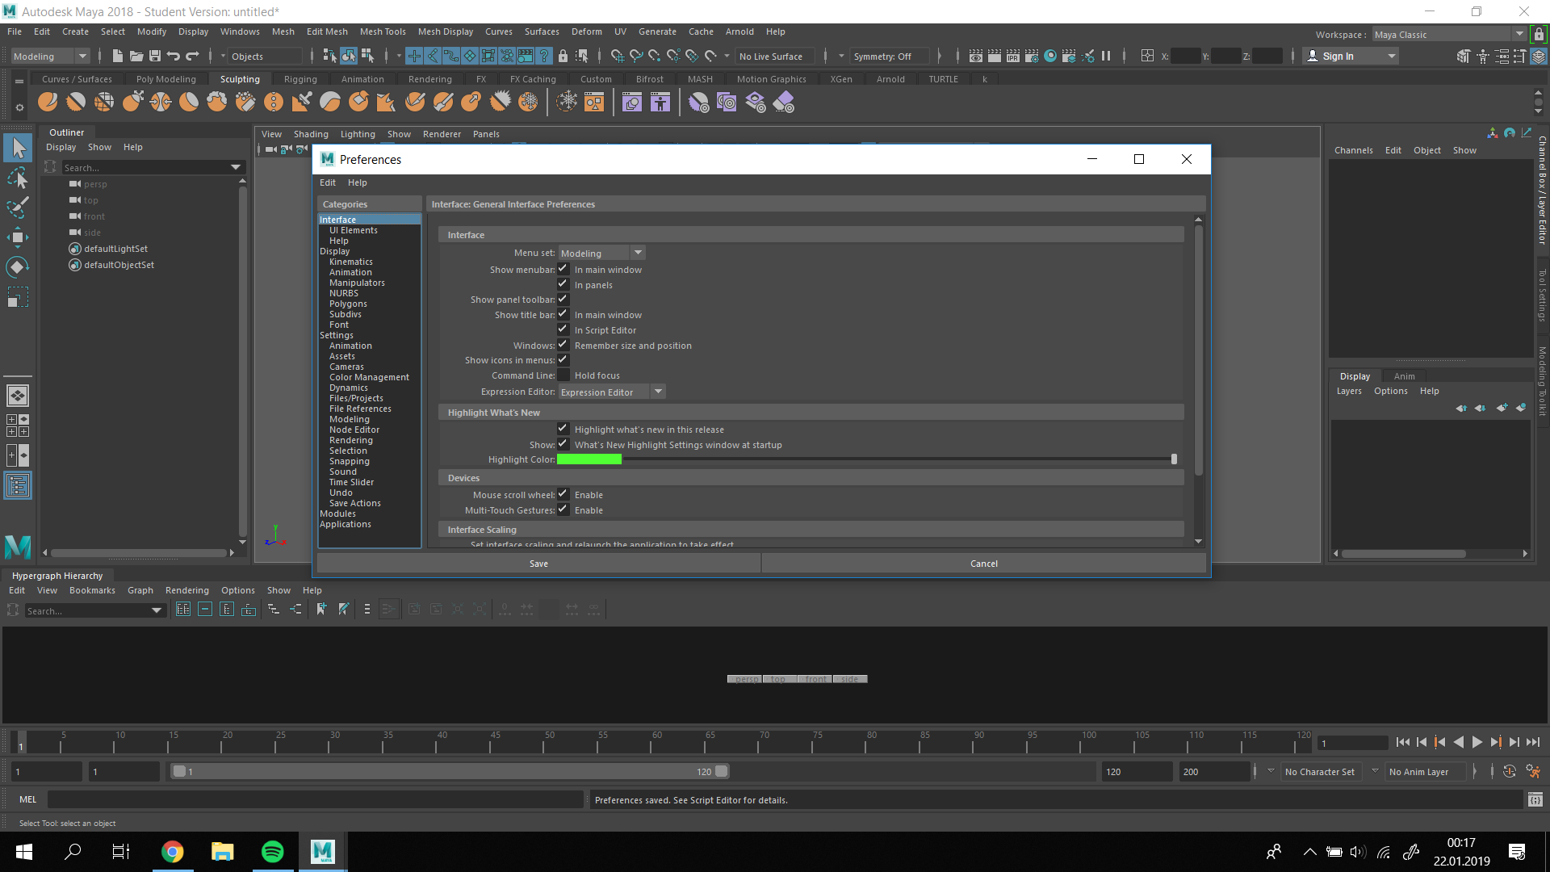Click Play forwards button

click(1477, 742)
